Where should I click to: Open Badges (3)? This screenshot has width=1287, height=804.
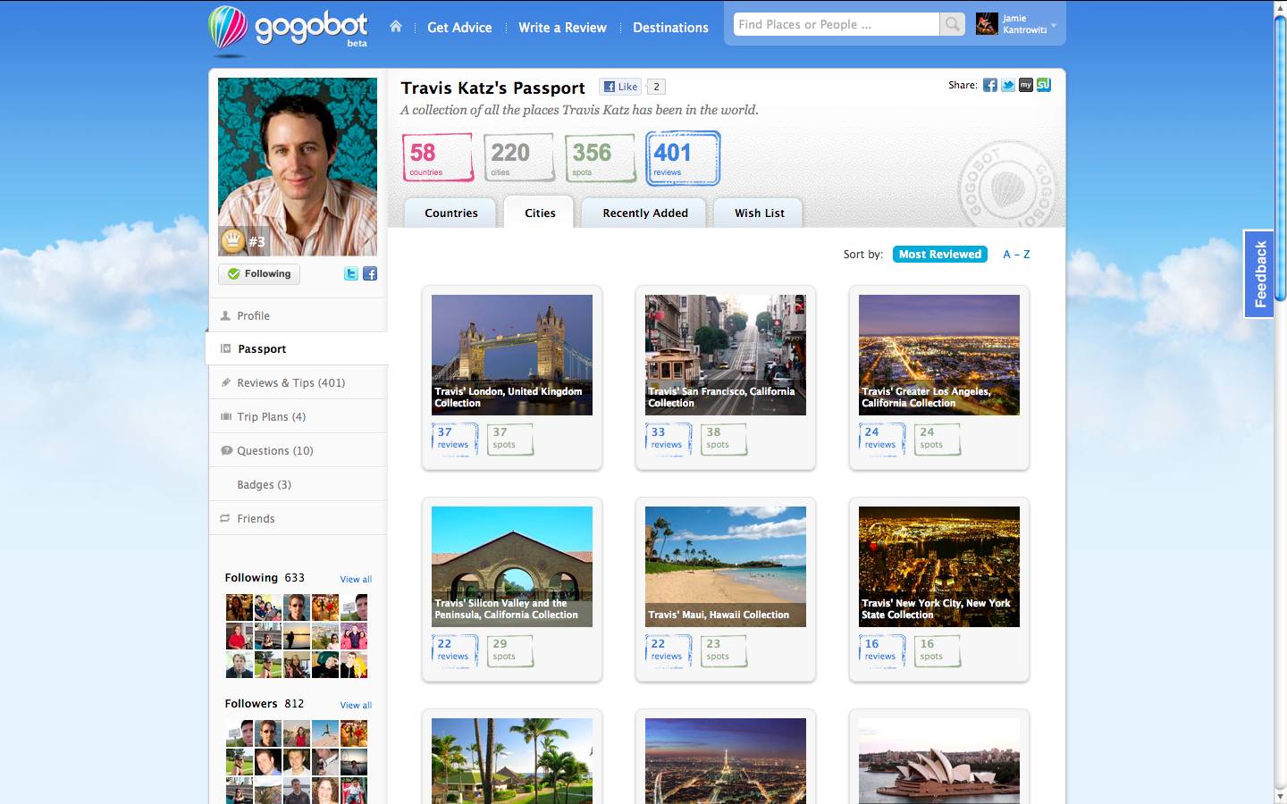pyautogui.click(x=298, y=484)
